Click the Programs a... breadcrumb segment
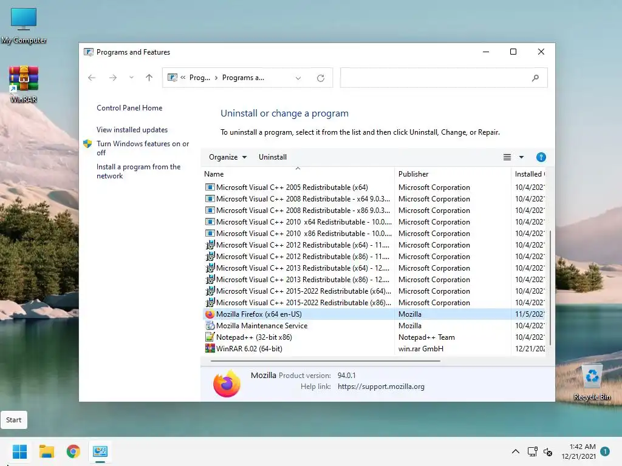This screenshot has height=466, width=622. point(243,78)
